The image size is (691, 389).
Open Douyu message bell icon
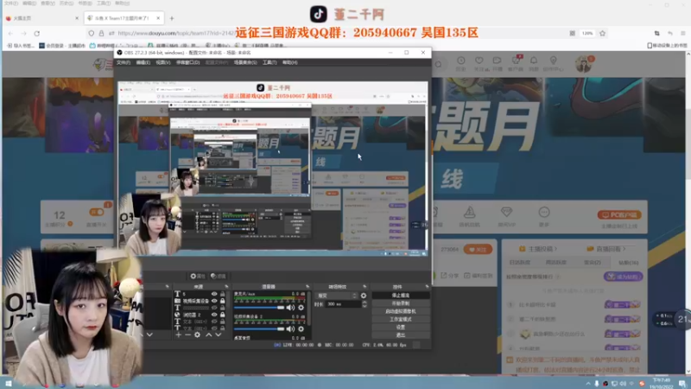pyautogui.click(x=534, y=61)
